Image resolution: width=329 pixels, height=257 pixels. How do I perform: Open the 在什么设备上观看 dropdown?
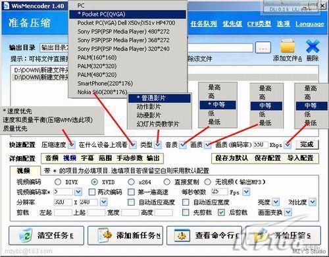pyautogui.click(x=133, y=145)
